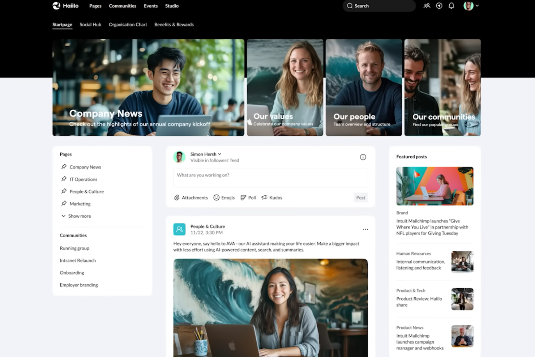Select the pinned IT Operations page

(83, 179)
